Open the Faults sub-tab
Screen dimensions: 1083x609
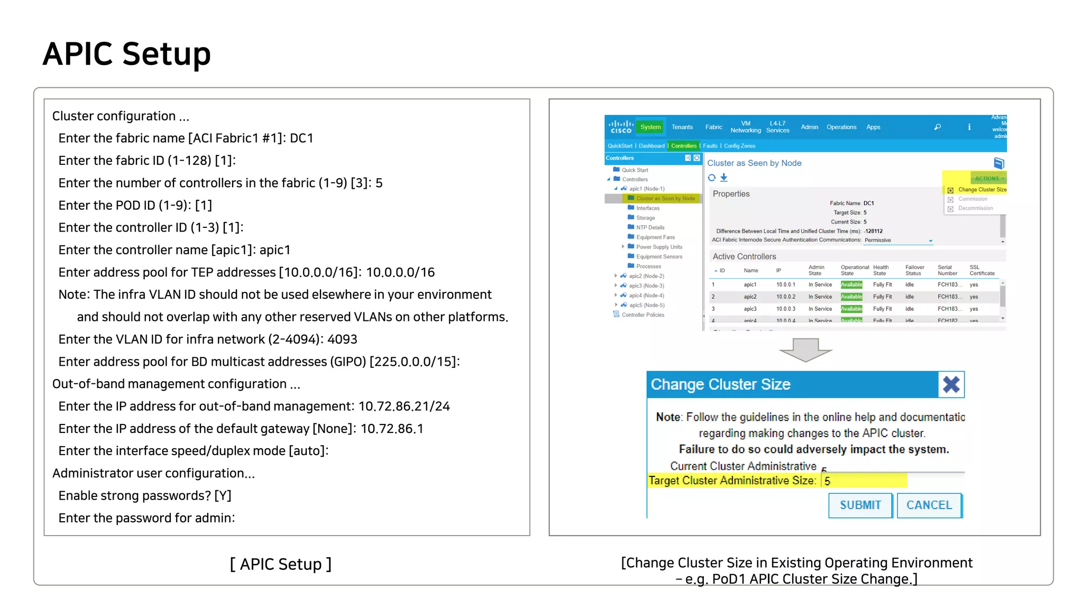pyautogui.click(x=710, y=146)
